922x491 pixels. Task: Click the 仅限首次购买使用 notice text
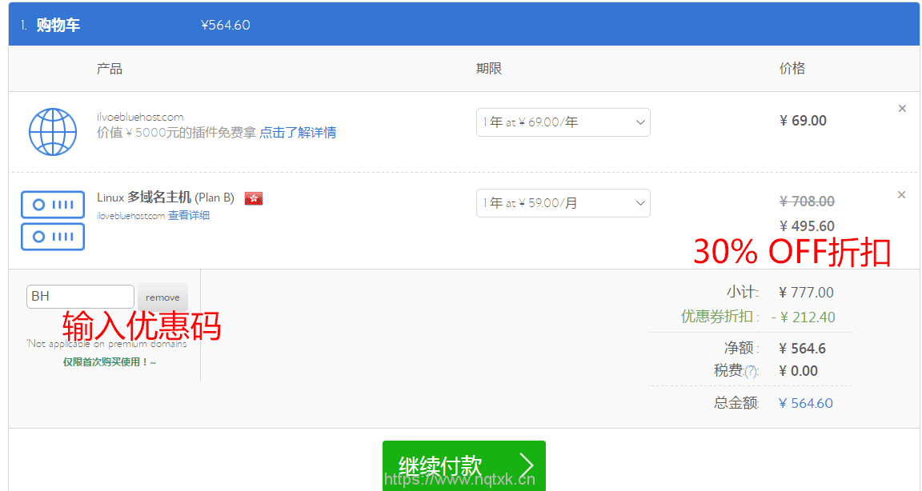point(110,362)
